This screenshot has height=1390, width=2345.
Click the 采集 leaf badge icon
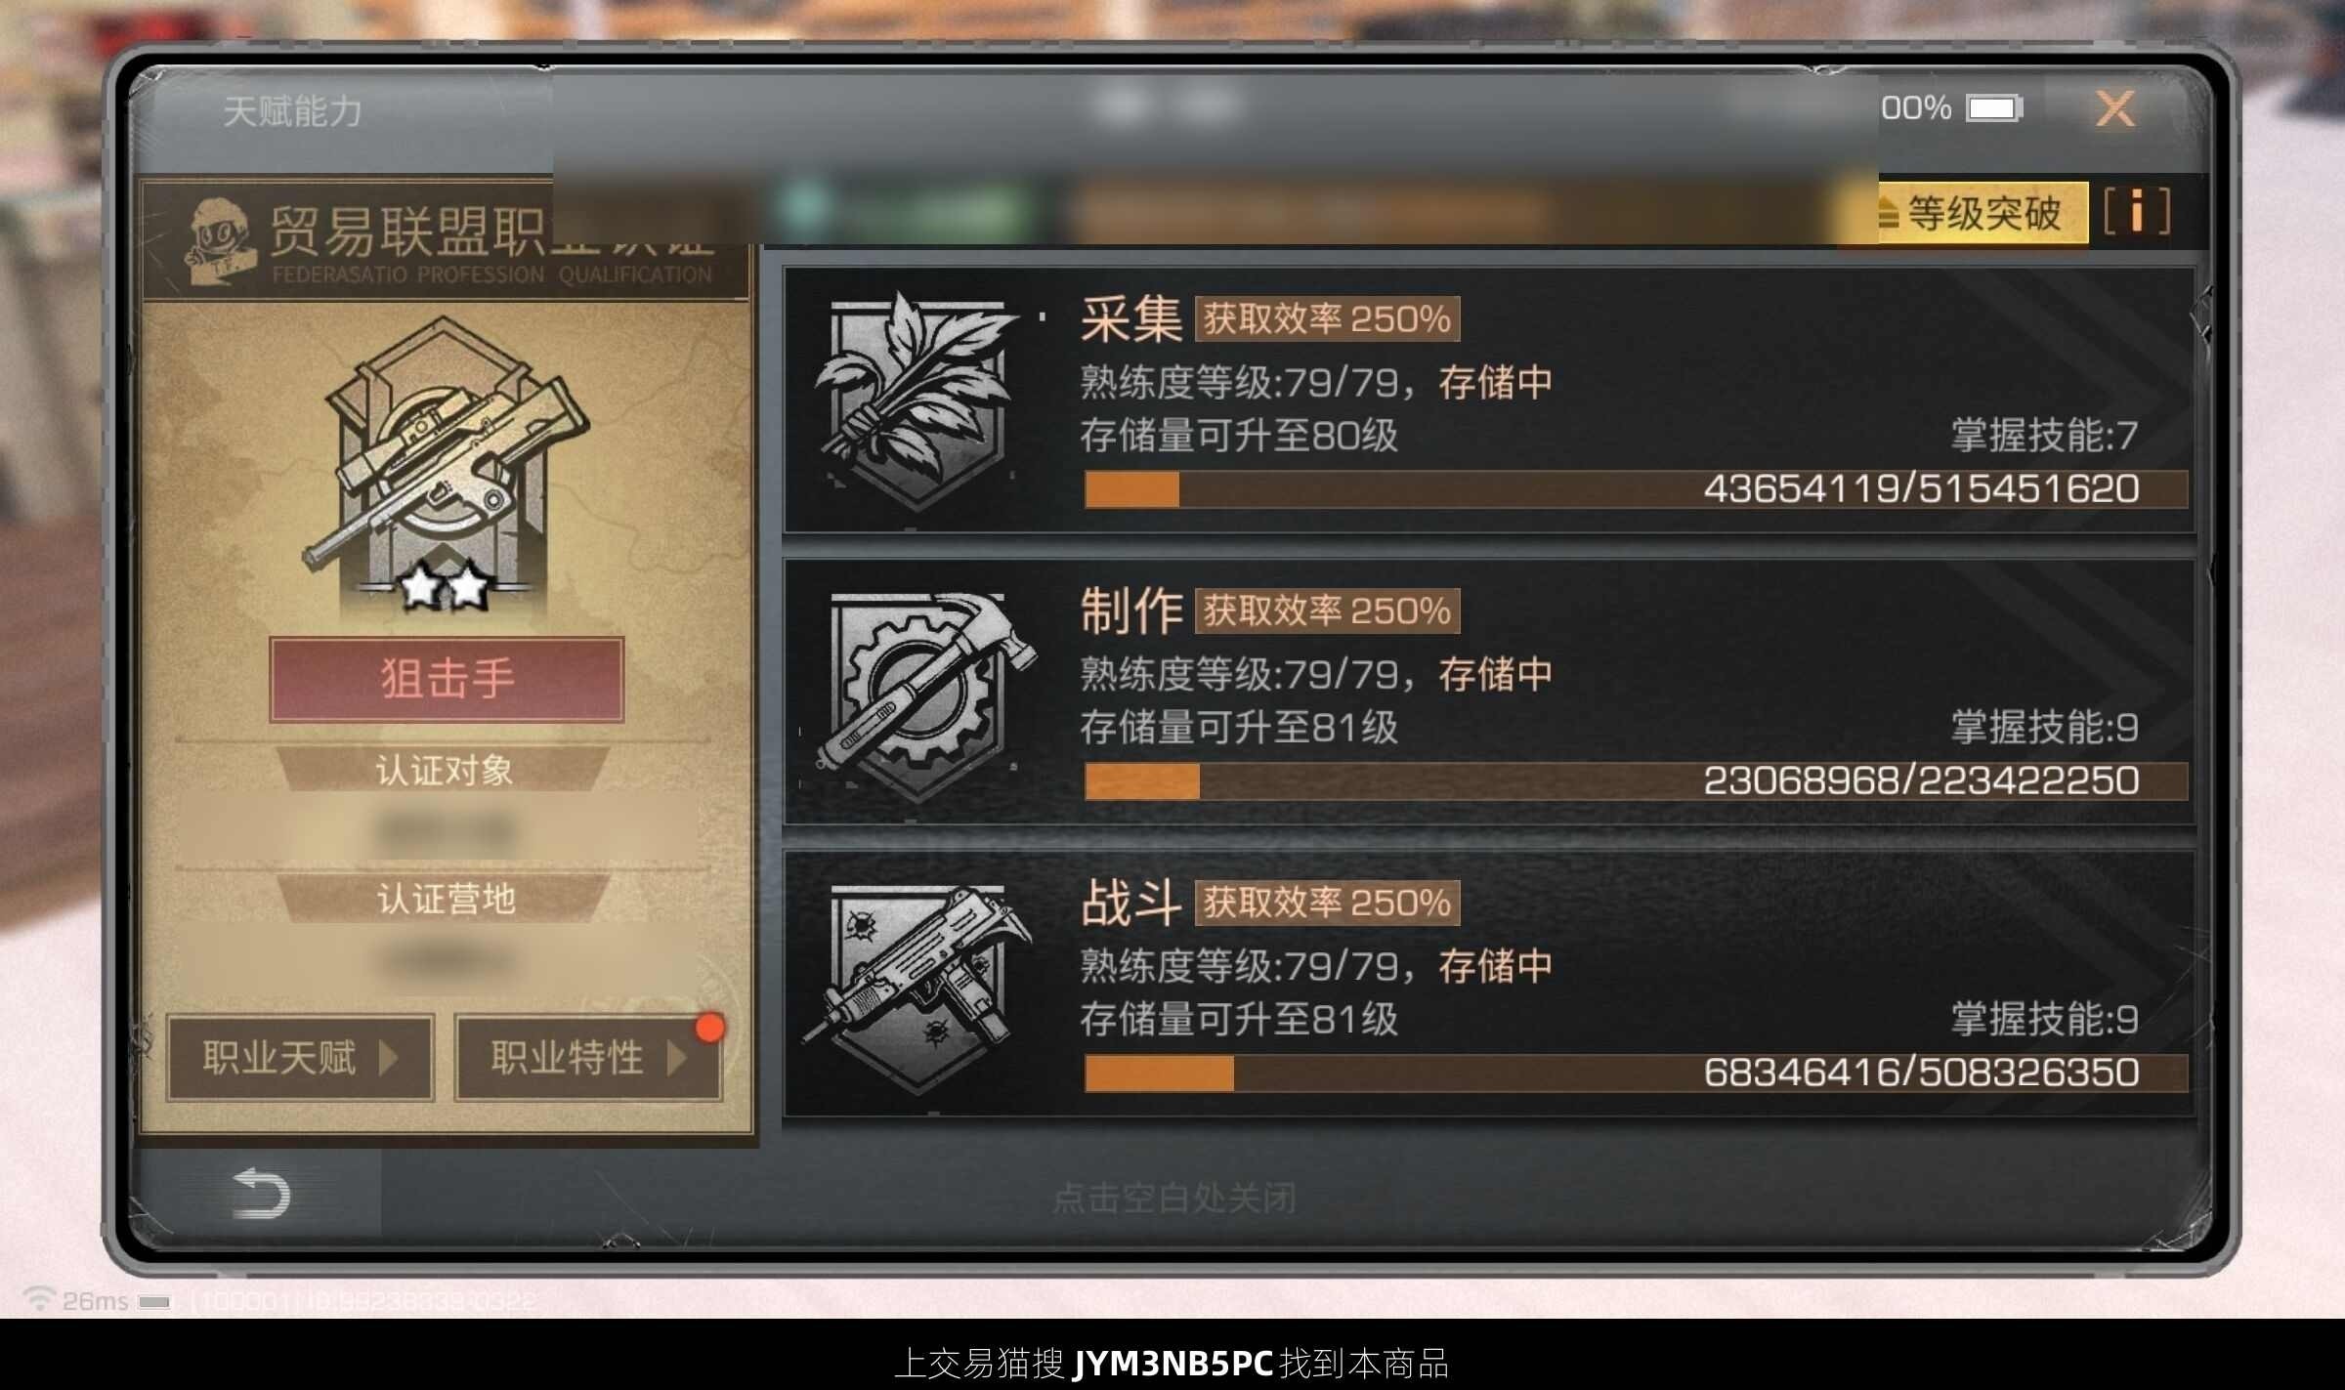917,400
